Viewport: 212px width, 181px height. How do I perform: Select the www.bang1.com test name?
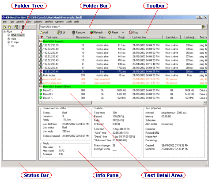coord(52,79)
